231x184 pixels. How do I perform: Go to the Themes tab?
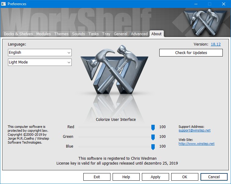click(x=61, y=34)
